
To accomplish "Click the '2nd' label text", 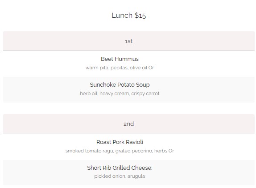I will 128,124.
